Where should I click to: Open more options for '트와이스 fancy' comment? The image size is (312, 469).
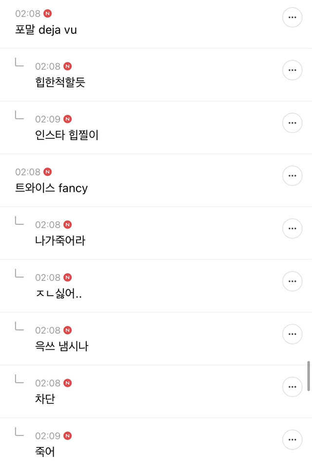click(x=292, y=176)
